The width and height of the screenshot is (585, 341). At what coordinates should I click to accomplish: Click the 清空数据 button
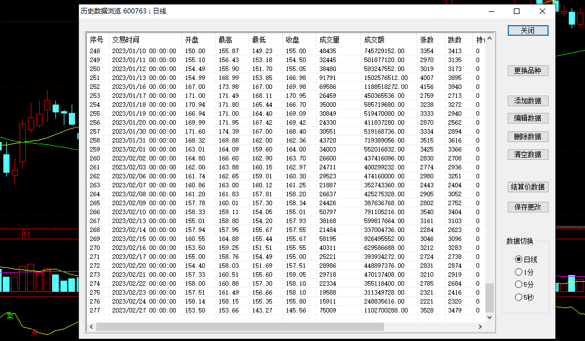[527, 155]
